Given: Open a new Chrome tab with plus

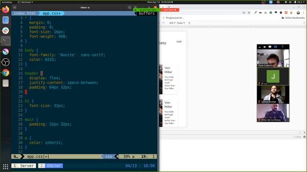Looking at the screenshot, I should click(x=169, y=7).
